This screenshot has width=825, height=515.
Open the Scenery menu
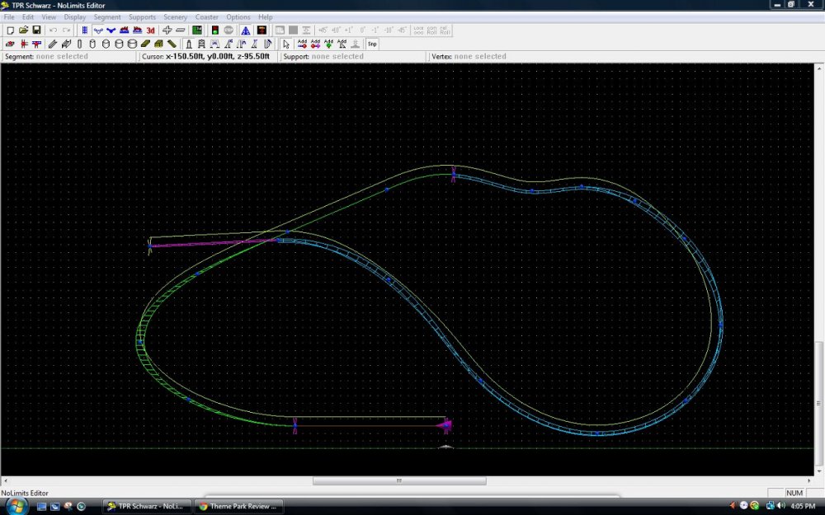pyautogui.click(x=175, y=16)
